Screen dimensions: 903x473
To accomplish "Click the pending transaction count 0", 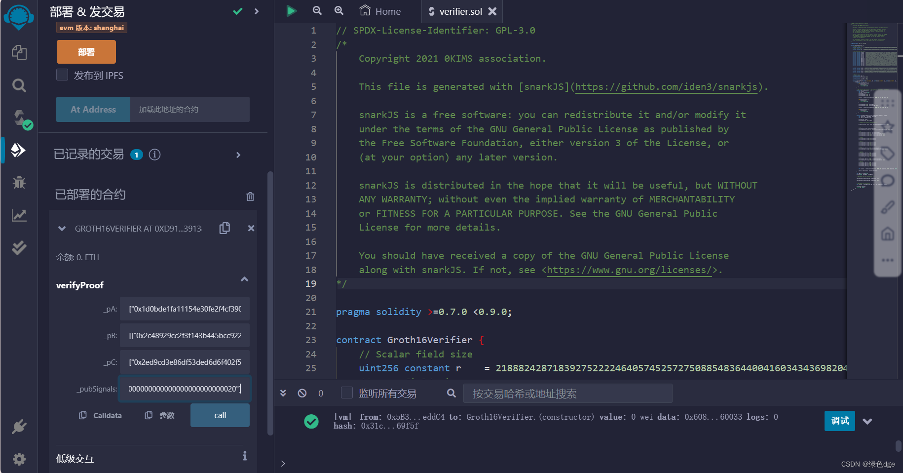I will coord(321,394).
